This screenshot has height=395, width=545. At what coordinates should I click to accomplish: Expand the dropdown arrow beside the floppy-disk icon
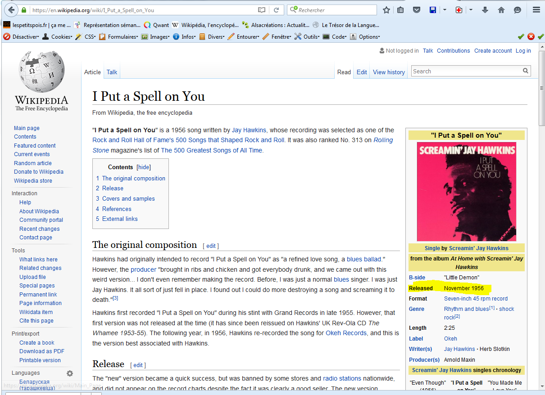[x=445, y=10]
